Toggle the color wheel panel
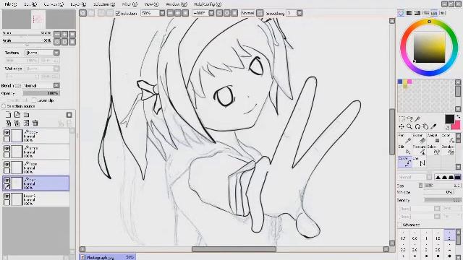The image size is (463, 260). click(x=401, y=13)
